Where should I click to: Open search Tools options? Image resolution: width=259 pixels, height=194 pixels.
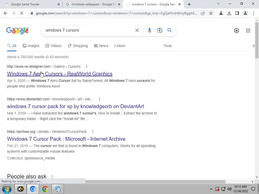167,46
